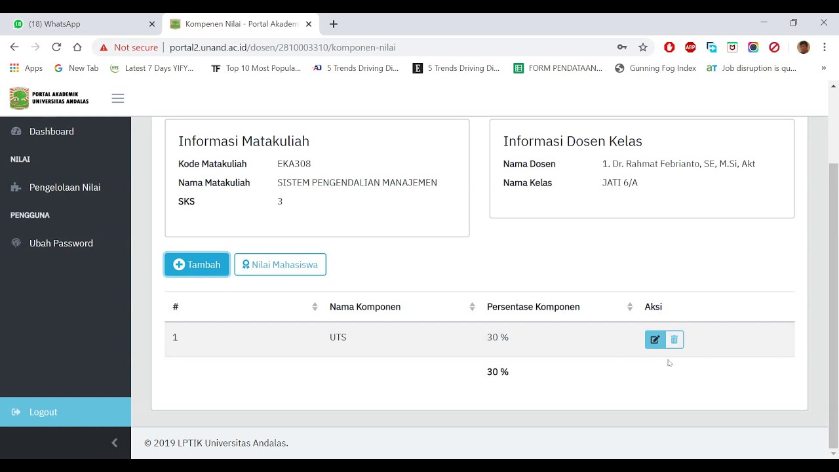Open Gunning Fog Index bookmark
Image resolution: width=839 pixels, height=472 pixels.
coord(655,68)
